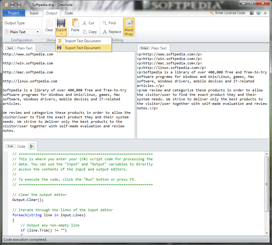Click the green Run code button
The image size is (272, 245).
click(x=32, y=146)
